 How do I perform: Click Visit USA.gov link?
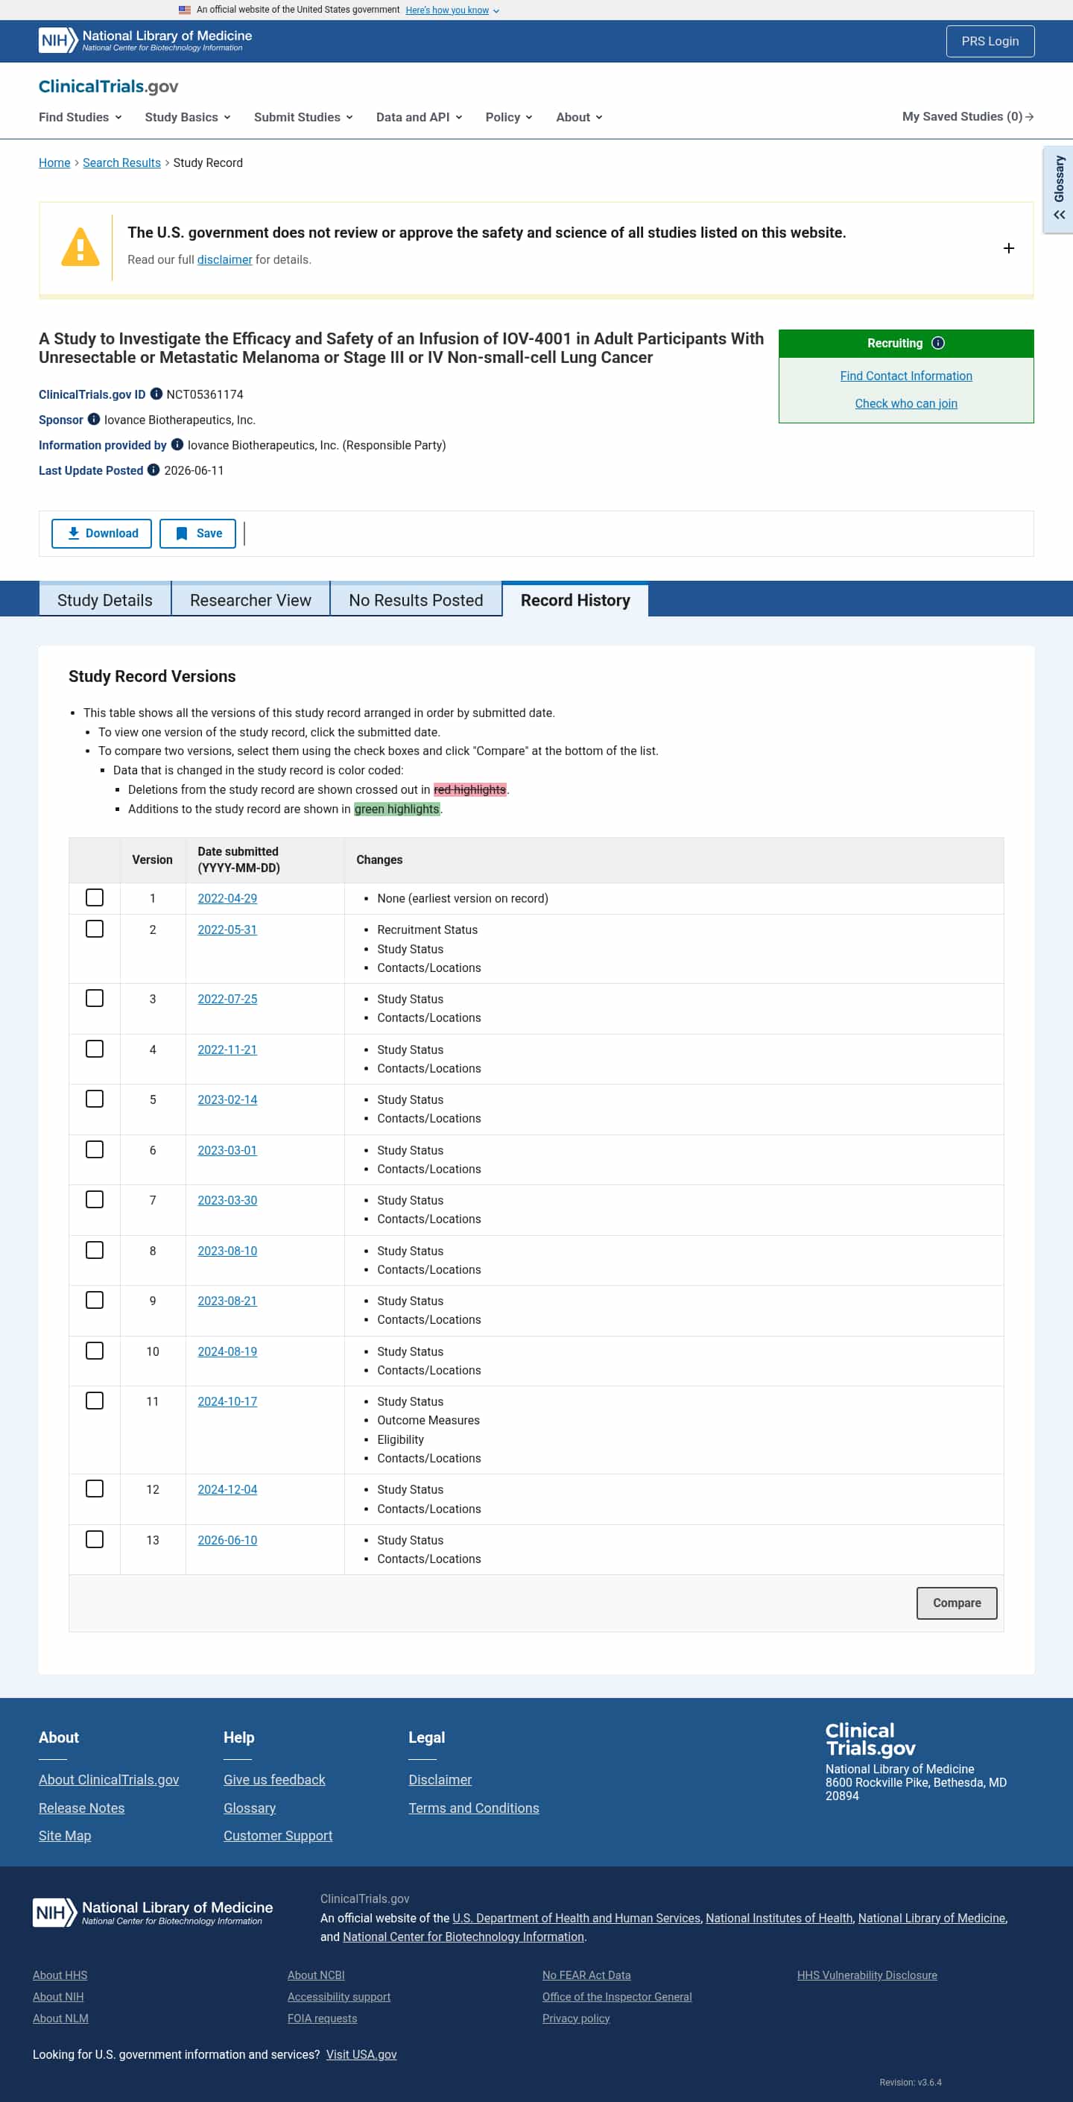(361, 2055)
